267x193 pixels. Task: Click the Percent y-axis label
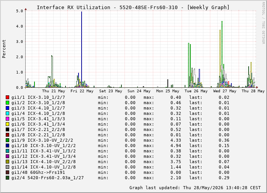[x=4, y=49]
